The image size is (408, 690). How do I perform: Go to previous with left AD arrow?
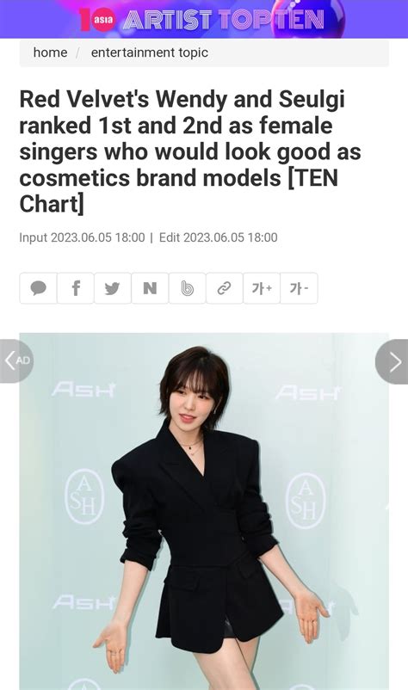(16, 360)
